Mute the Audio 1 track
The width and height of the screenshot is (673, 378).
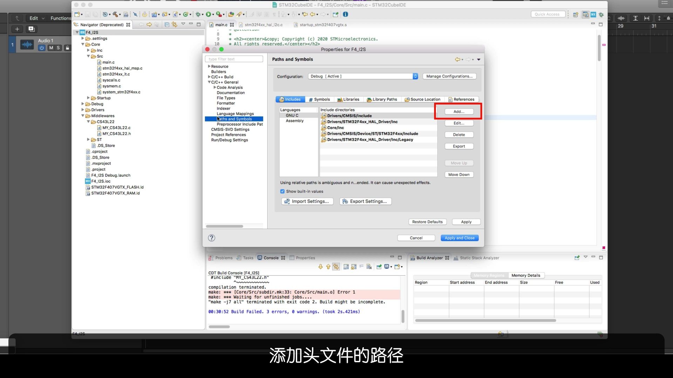point(51,48)
